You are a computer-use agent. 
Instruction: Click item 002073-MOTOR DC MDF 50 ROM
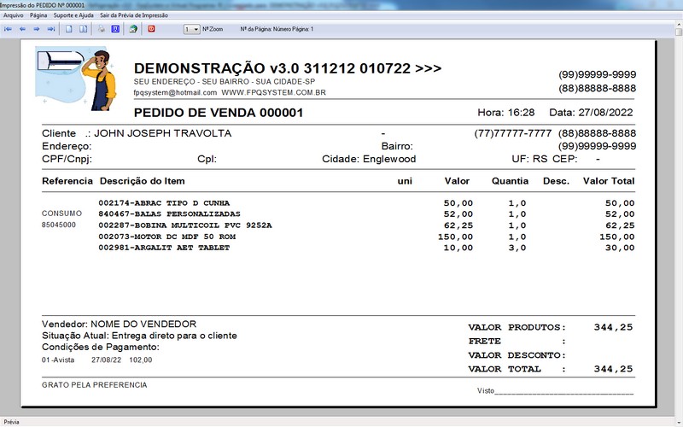point(166,237)
